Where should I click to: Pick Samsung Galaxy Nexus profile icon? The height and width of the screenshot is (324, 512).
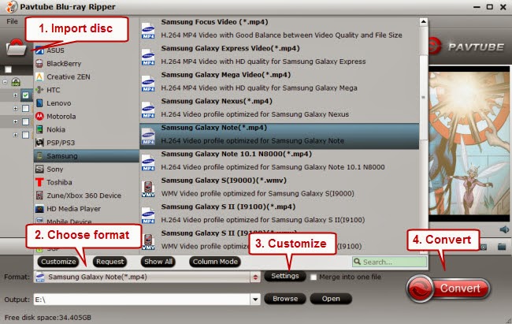[148, 110]
